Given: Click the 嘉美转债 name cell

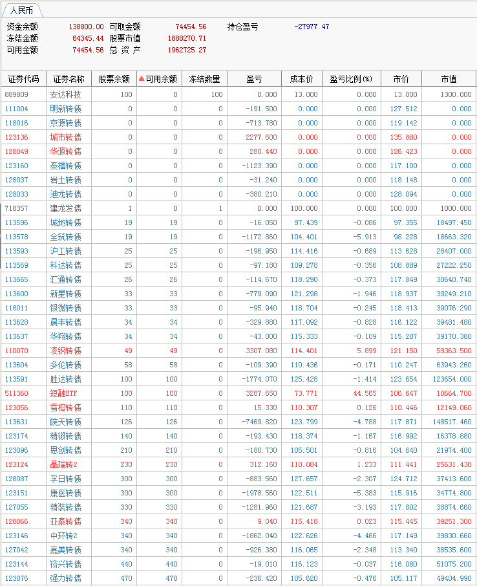Looking at the screenshot, I should [65, 550].
